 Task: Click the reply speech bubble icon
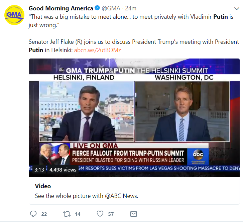pyautogui.click(x=33, y=214)
